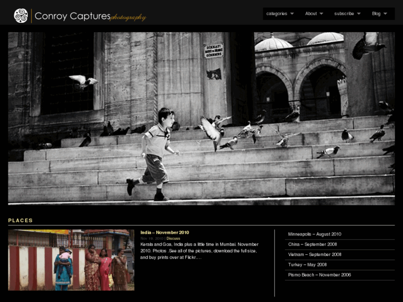
Task: Open the India – November 2010 post title
Action: [x=165, y=232]
